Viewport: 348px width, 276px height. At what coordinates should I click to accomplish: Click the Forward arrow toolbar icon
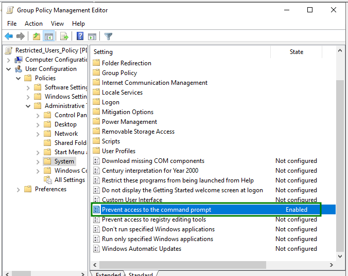[21, 36]
